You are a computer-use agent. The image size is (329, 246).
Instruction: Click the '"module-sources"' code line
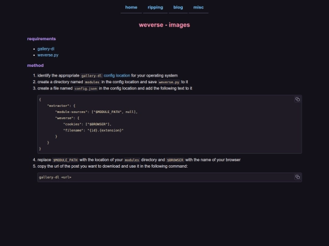click(96, 112)
